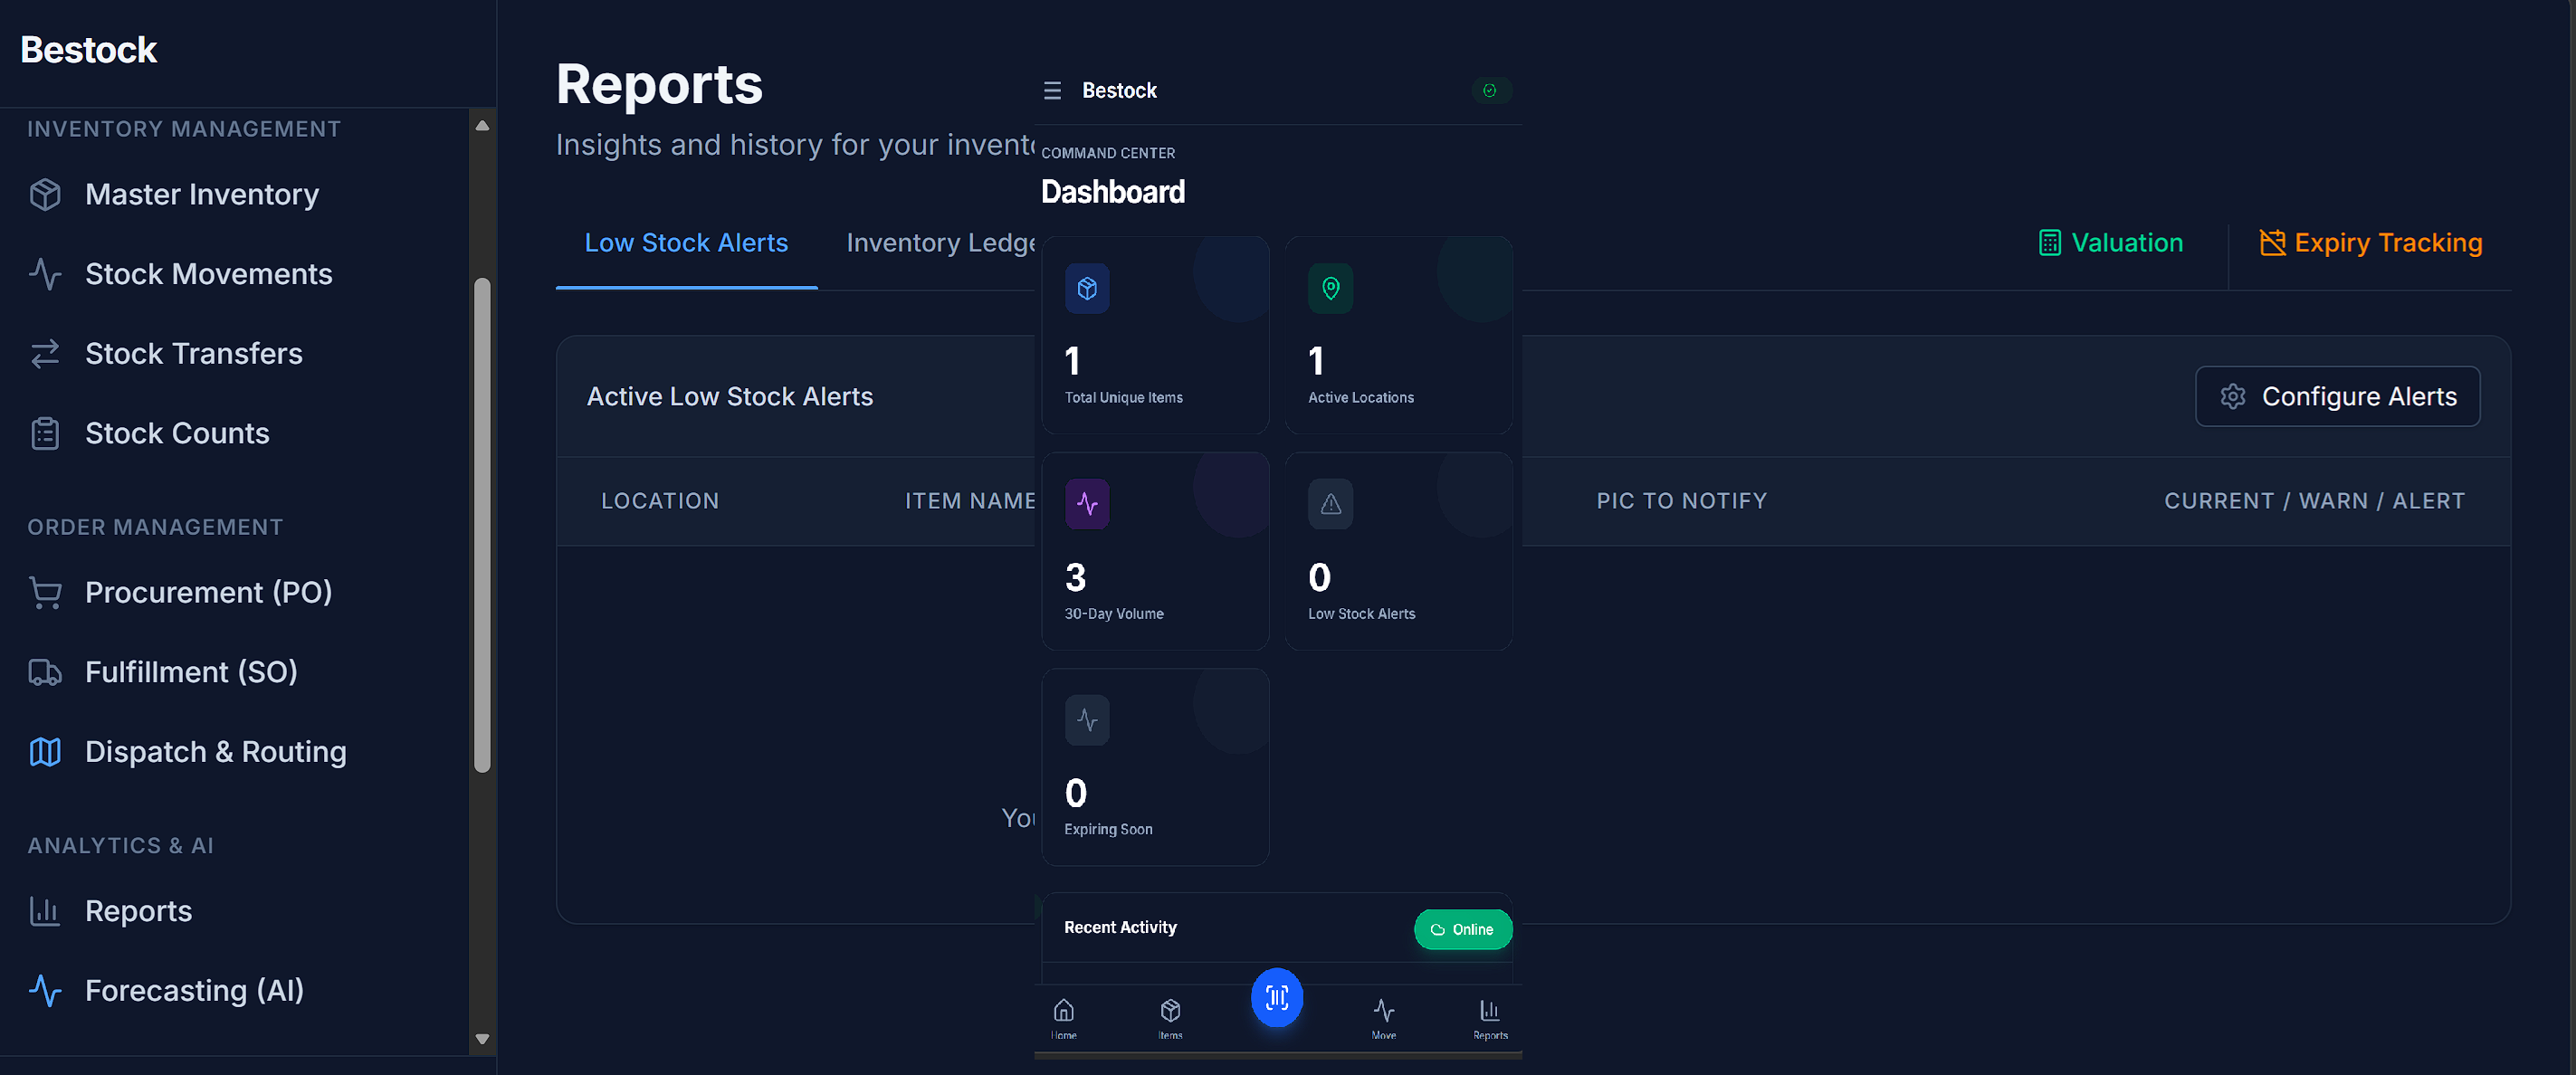The height and width of the screenshot is (1075, 2576).
Task: Switch to the Expiry Tracking tab
Action: click(2370, 243)
